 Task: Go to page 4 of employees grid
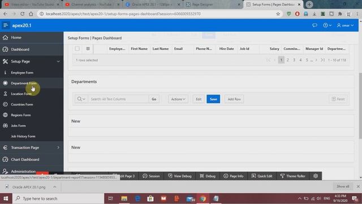[300, 60]
